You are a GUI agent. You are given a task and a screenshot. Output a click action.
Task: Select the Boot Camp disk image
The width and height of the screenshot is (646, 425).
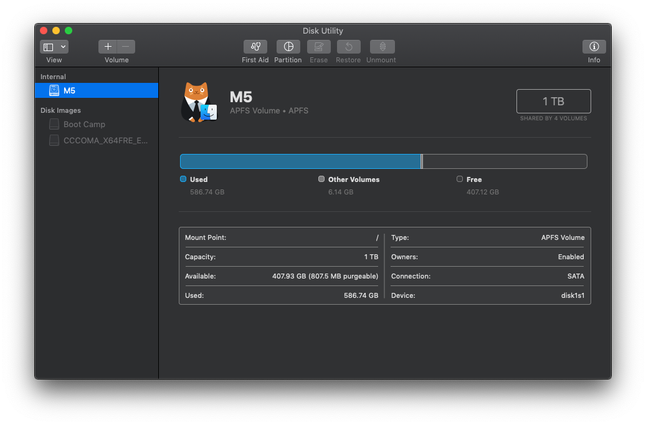[97, 124]
